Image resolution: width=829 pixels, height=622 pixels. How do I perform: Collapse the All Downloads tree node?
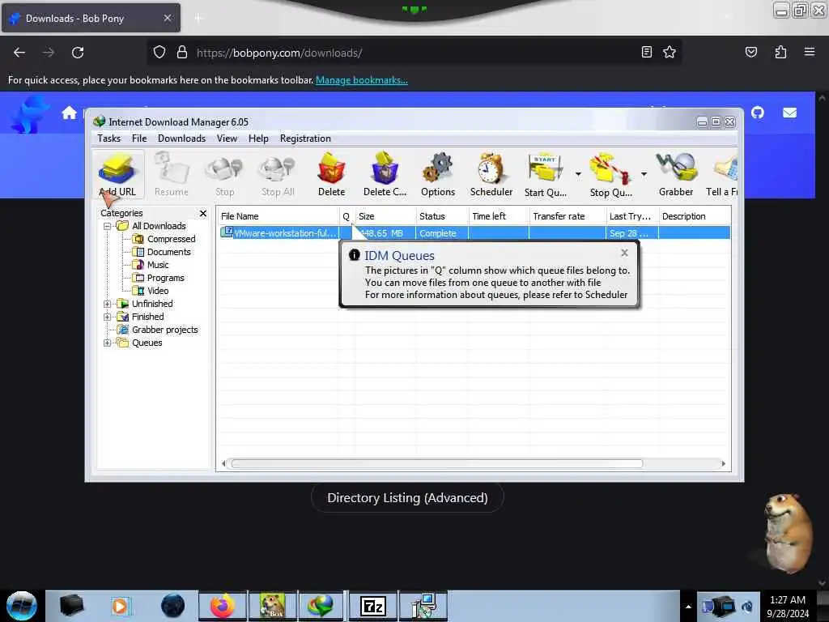point(108,227)
